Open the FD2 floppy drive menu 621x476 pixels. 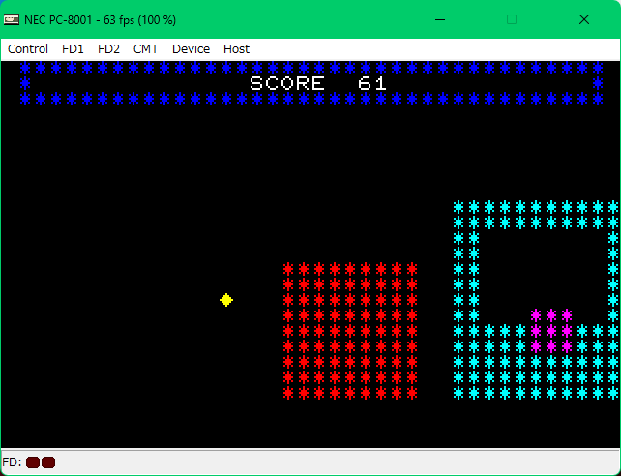coord(108,48)
